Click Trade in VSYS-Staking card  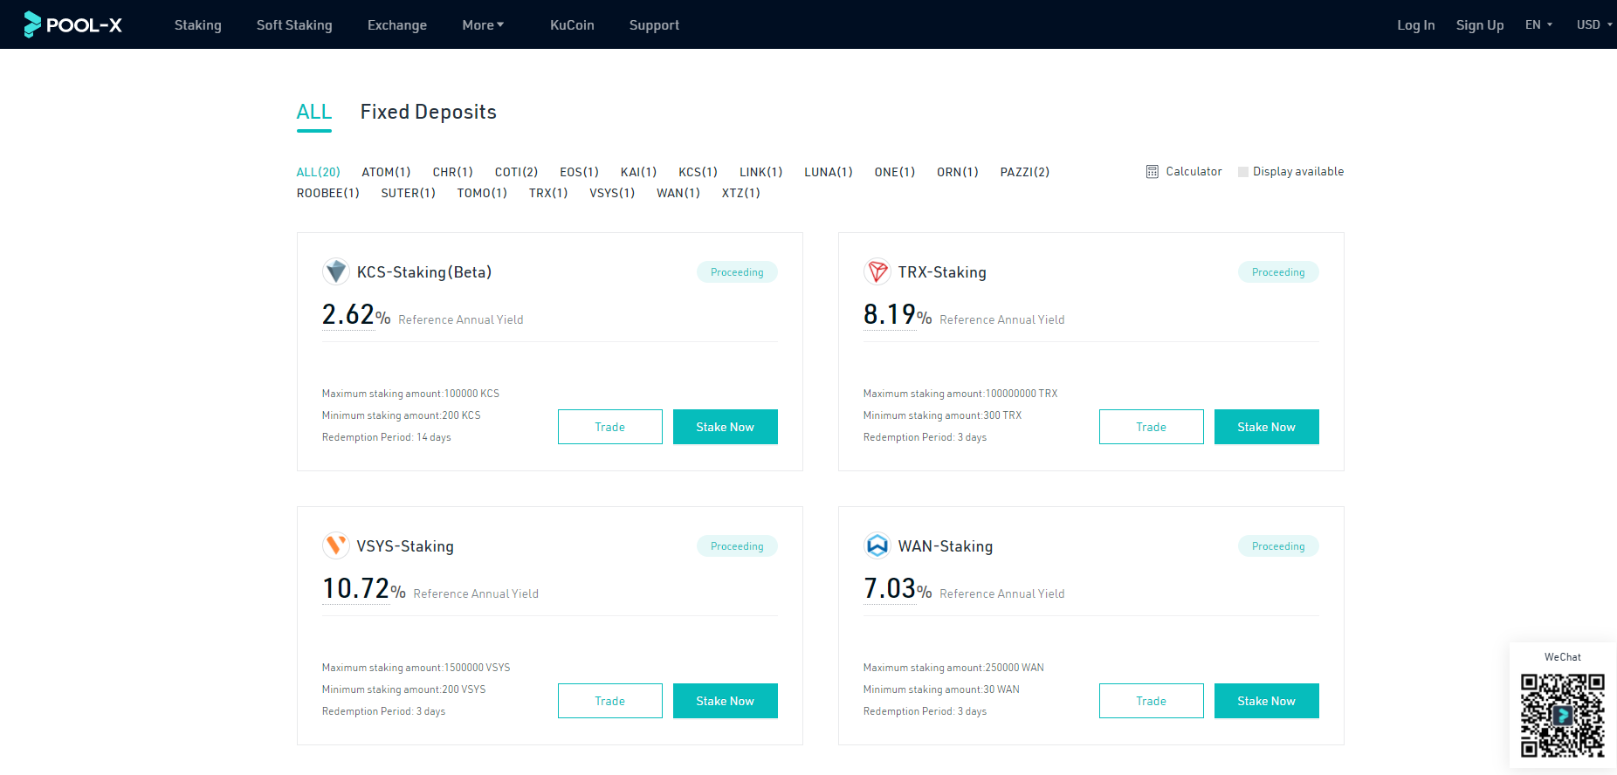[610, 701]
